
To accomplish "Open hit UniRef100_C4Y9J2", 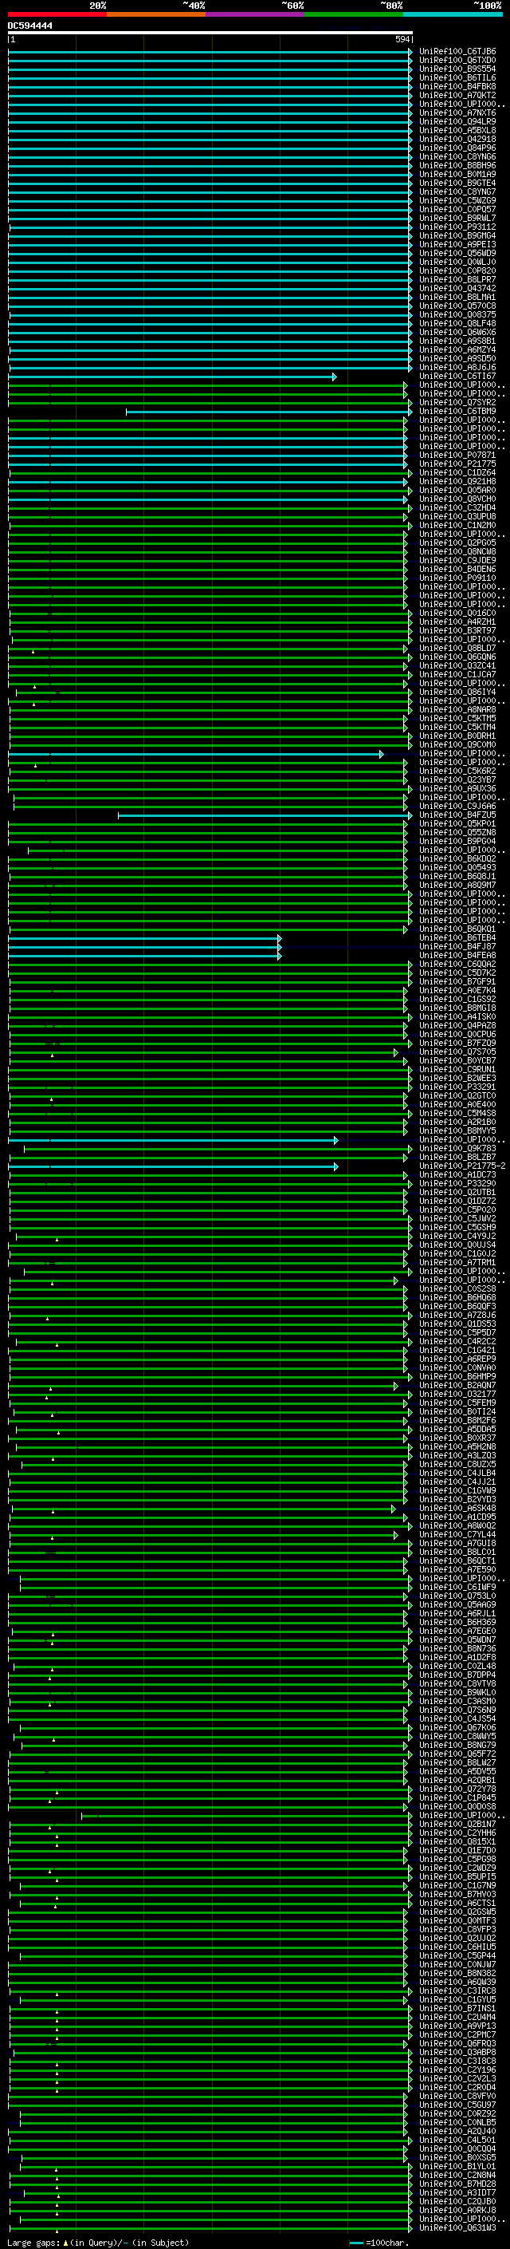I will (x=457, y=1237).
